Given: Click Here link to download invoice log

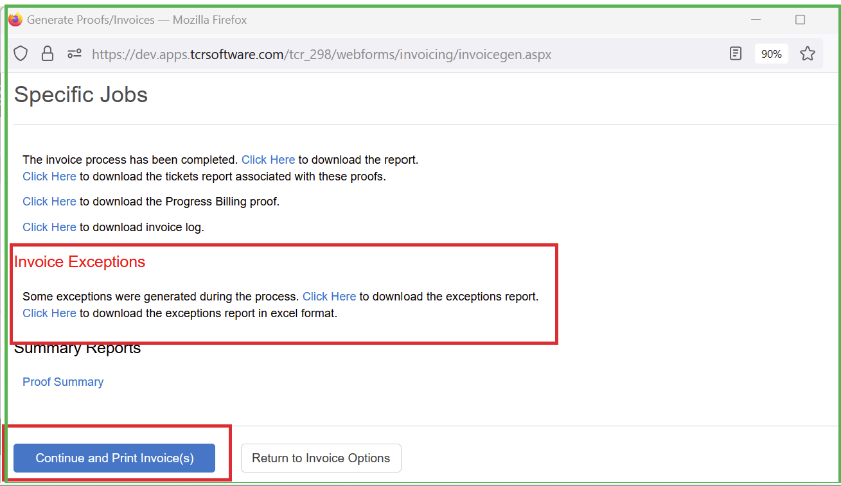Looking at the screenshot, I should pyautogui.click(x=49, y=227).
